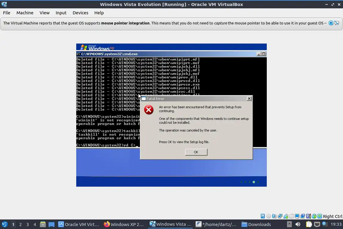Click the 'rd C:' command prompt line
Screen dimensions: 343x229
point(107,145)
